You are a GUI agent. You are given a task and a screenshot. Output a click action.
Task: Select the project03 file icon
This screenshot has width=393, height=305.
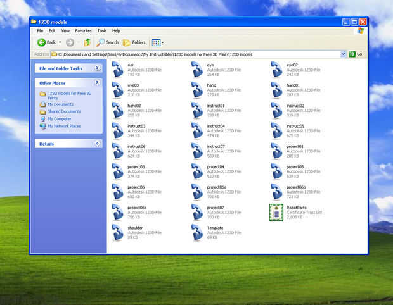point(117,171)
